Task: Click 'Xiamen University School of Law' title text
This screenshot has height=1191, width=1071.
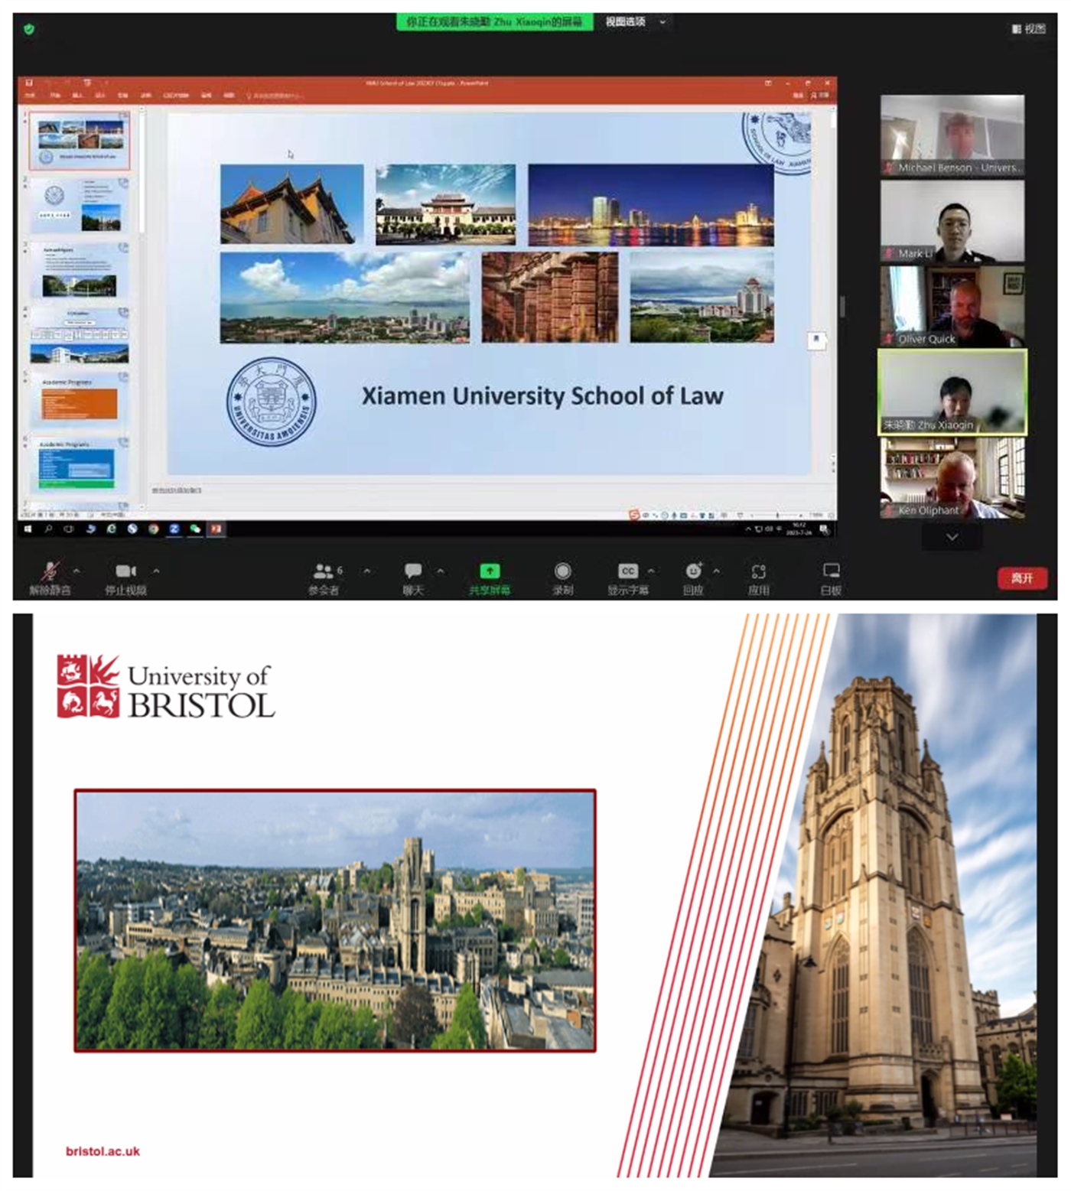Action: 542,396
